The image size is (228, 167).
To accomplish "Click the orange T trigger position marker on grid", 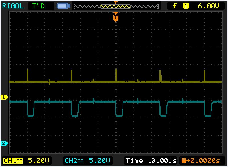I will click(116, 17).
